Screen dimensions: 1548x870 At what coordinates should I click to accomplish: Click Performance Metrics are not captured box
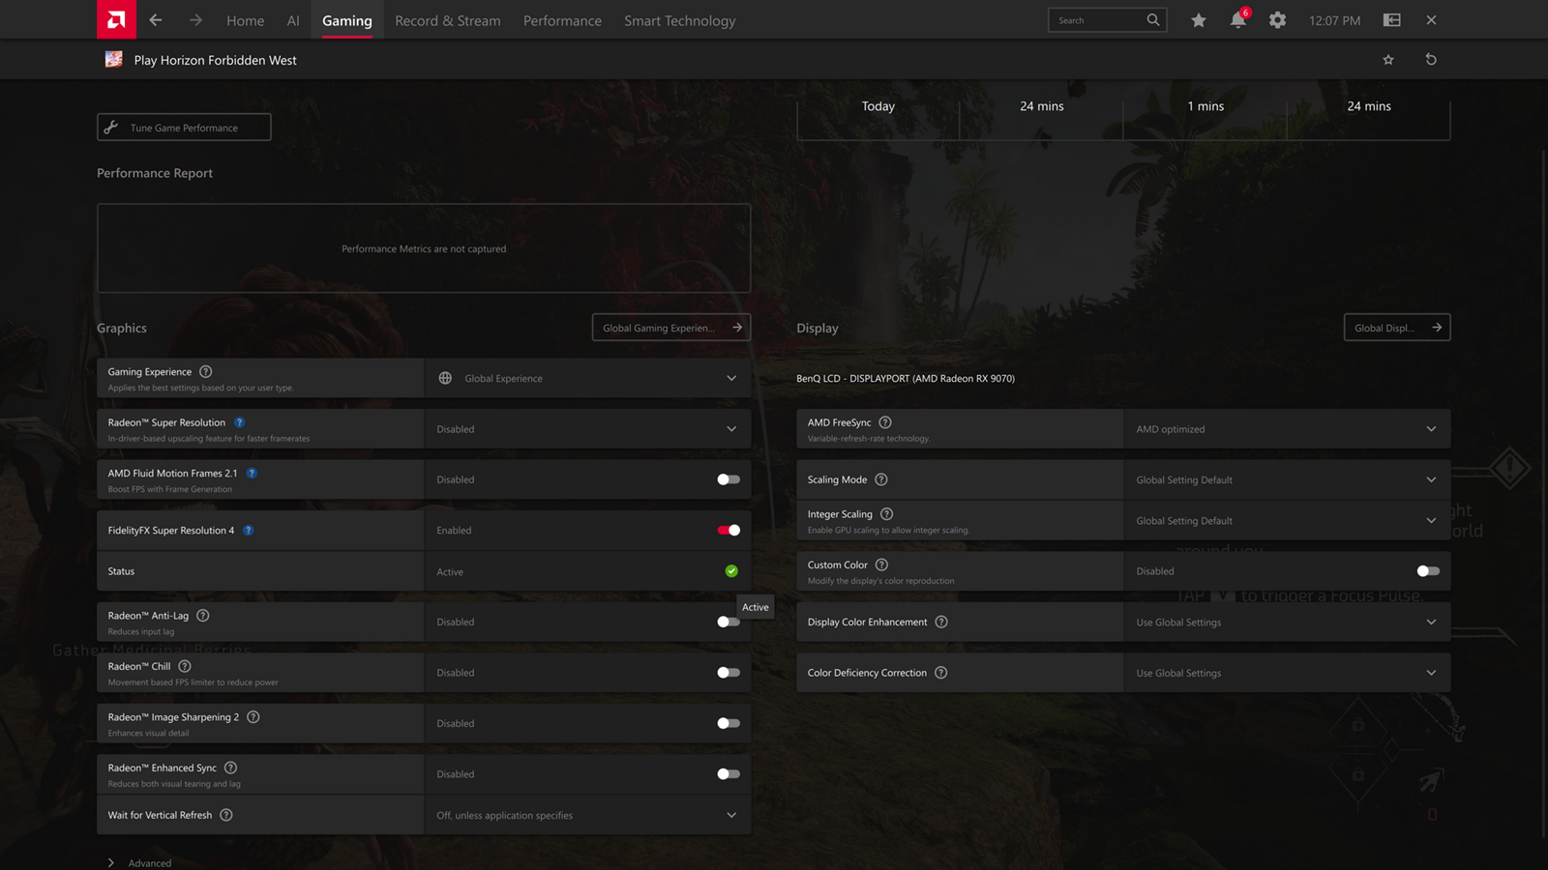424,248
